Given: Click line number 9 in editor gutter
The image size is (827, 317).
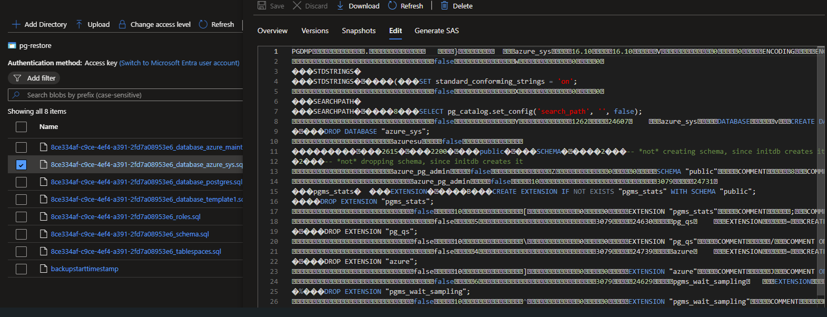Looking at the screenshot, I should (x=276, y=131).
